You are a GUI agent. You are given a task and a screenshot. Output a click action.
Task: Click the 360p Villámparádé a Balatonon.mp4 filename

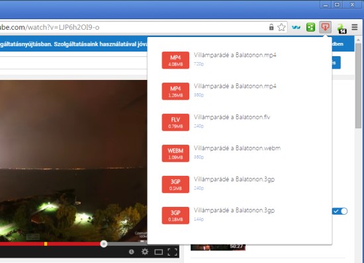[x=235, y=86]
